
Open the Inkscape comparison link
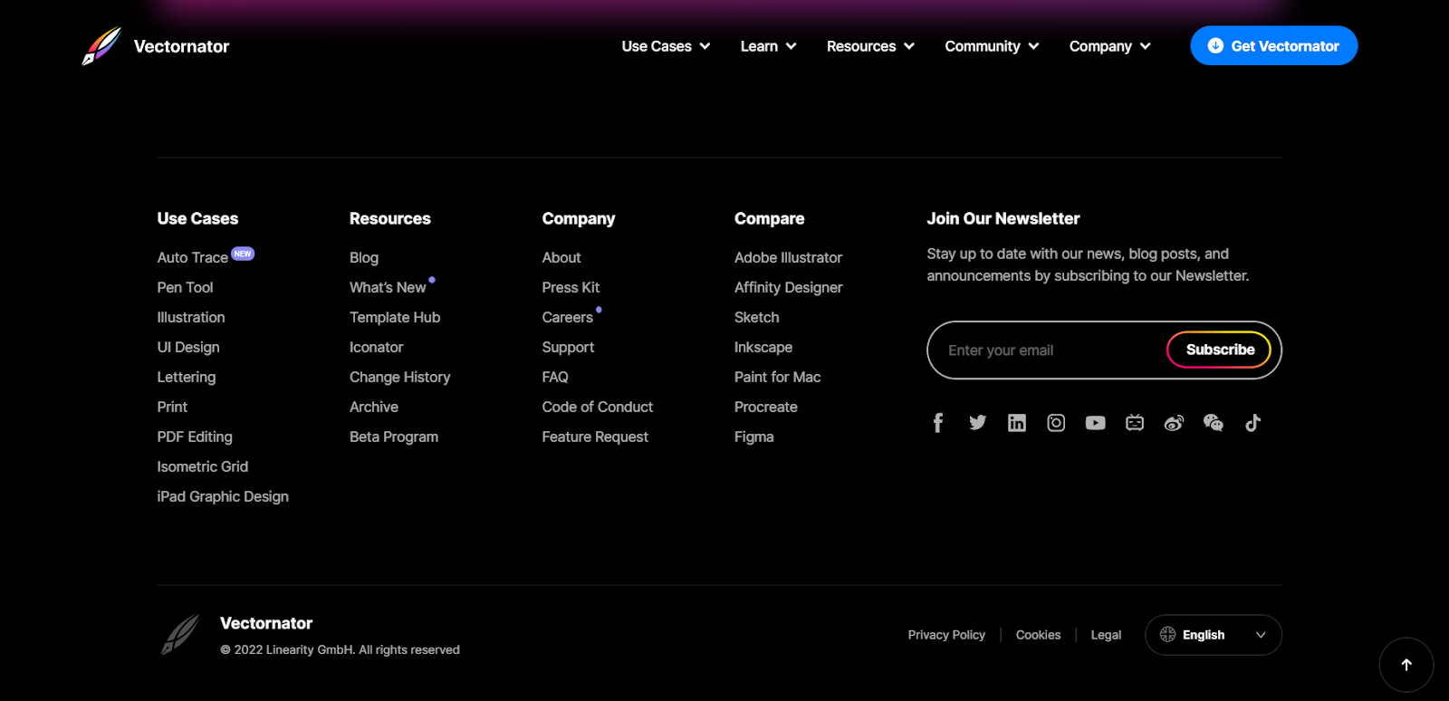point(763,348)
